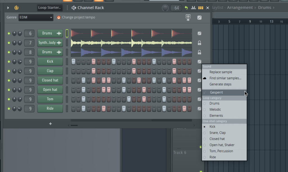Image resolution: width=288 pixels, height=172 pixels.
Task: Select the Clap channel button
Action: tap(50, 71)
